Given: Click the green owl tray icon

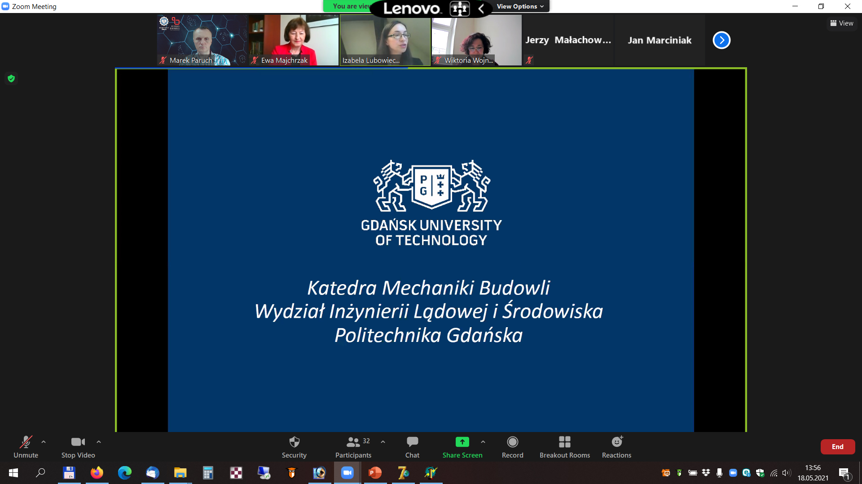Looking at the screenshot, I should 679,473.
